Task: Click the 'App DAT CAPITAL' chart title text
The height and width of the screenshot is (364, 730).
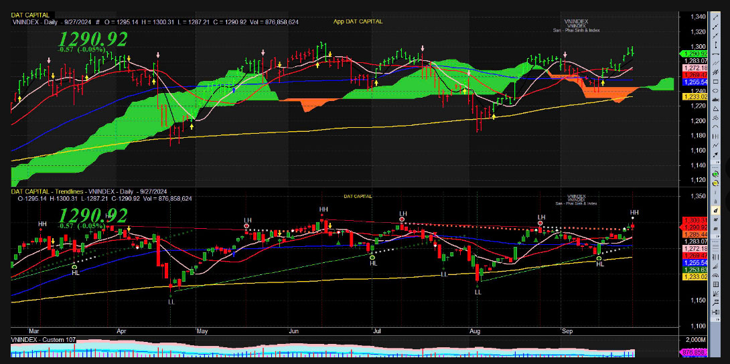Action: 358,21
